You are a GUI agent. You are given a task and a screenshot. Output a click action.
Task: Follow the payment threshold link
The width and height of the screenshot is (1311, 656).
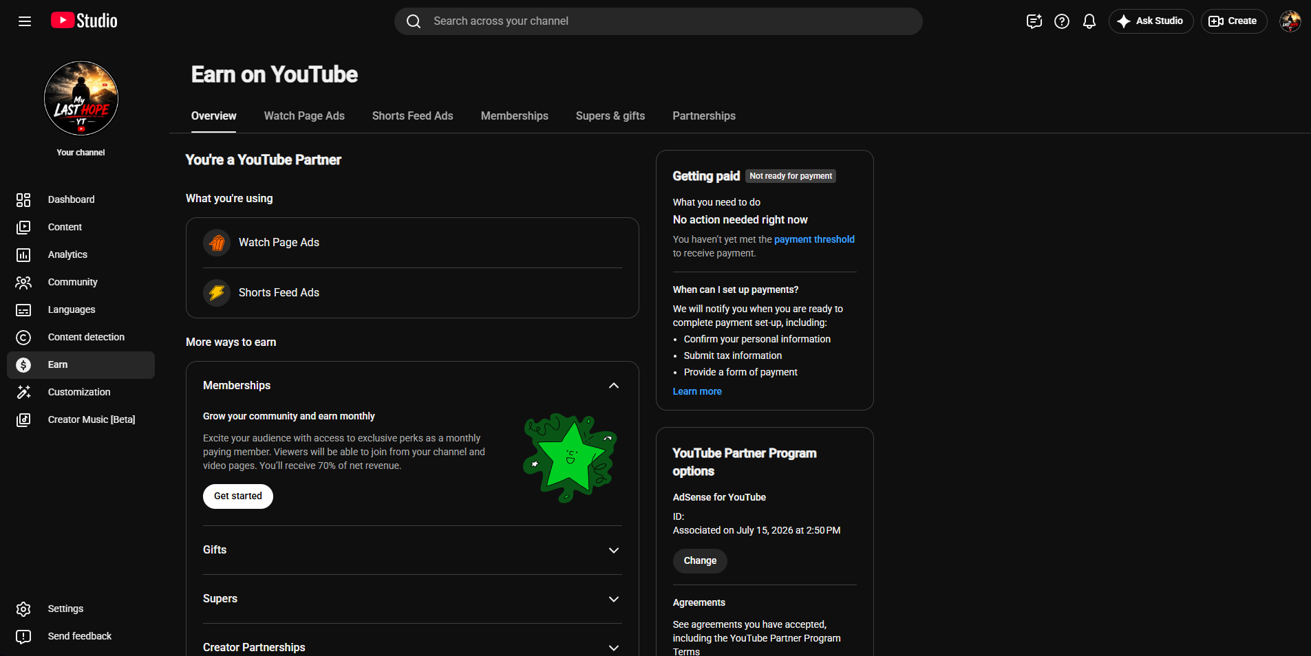tap(814, 239)
